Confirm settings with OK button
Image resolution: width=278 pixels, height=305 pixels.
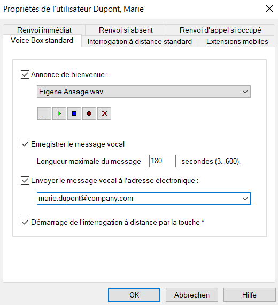(134, 295)
